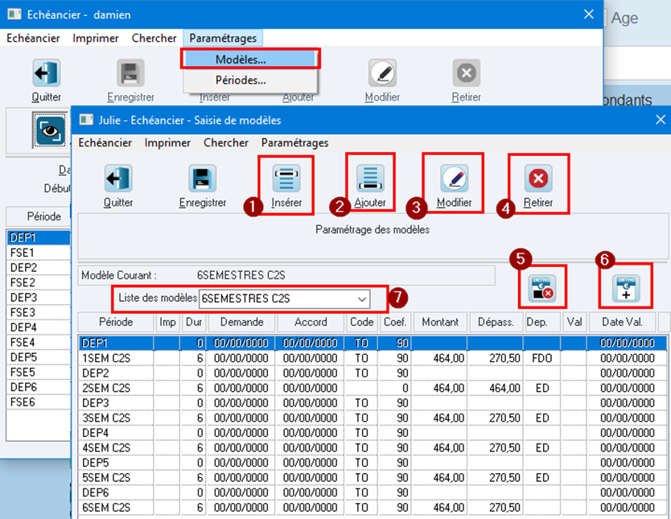The width and height of the screenshot is (671, 519).
Task: Select the 6SEM C2S row in models table
Action: (373, 508)
